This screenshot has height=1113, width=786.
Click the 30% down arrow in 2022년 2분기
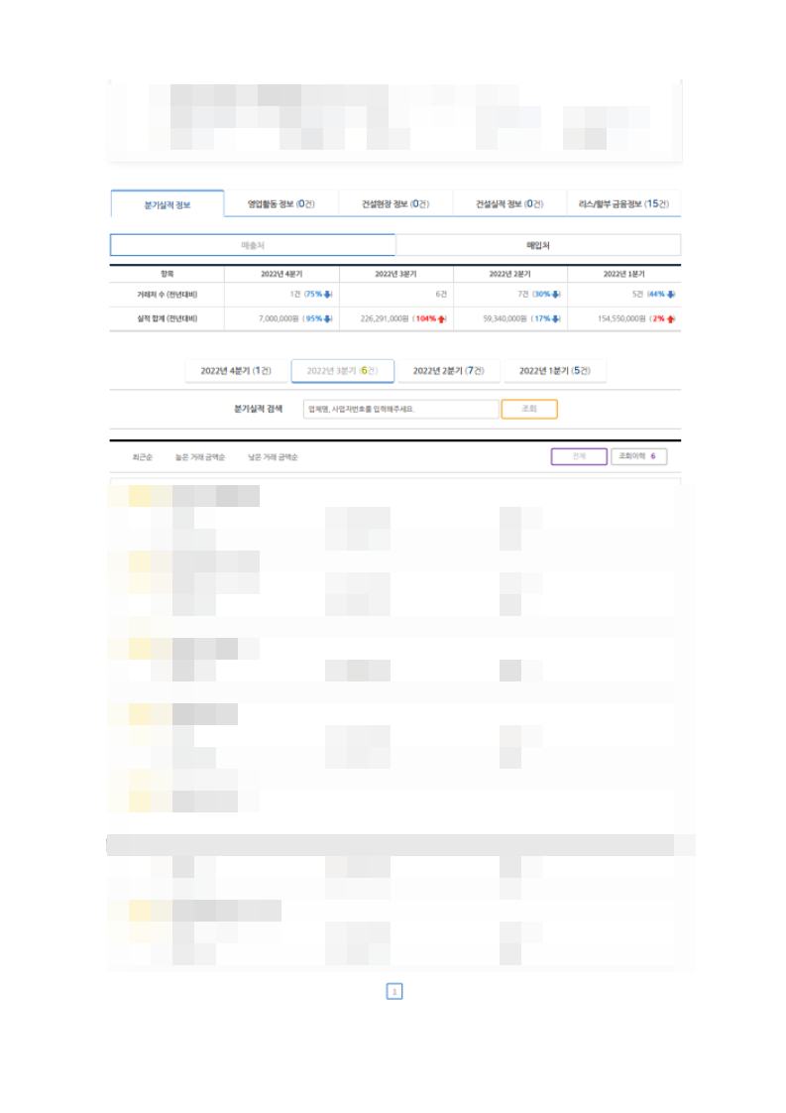(x=556, y=294)
